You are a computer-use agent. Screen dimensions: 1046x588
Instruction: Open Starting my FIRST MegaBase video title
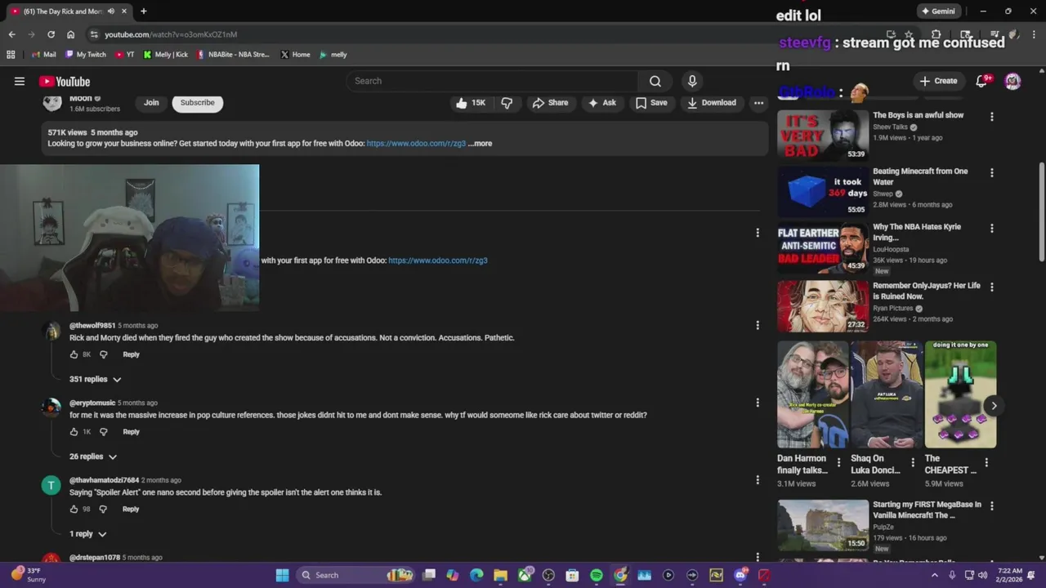[927, 510]
